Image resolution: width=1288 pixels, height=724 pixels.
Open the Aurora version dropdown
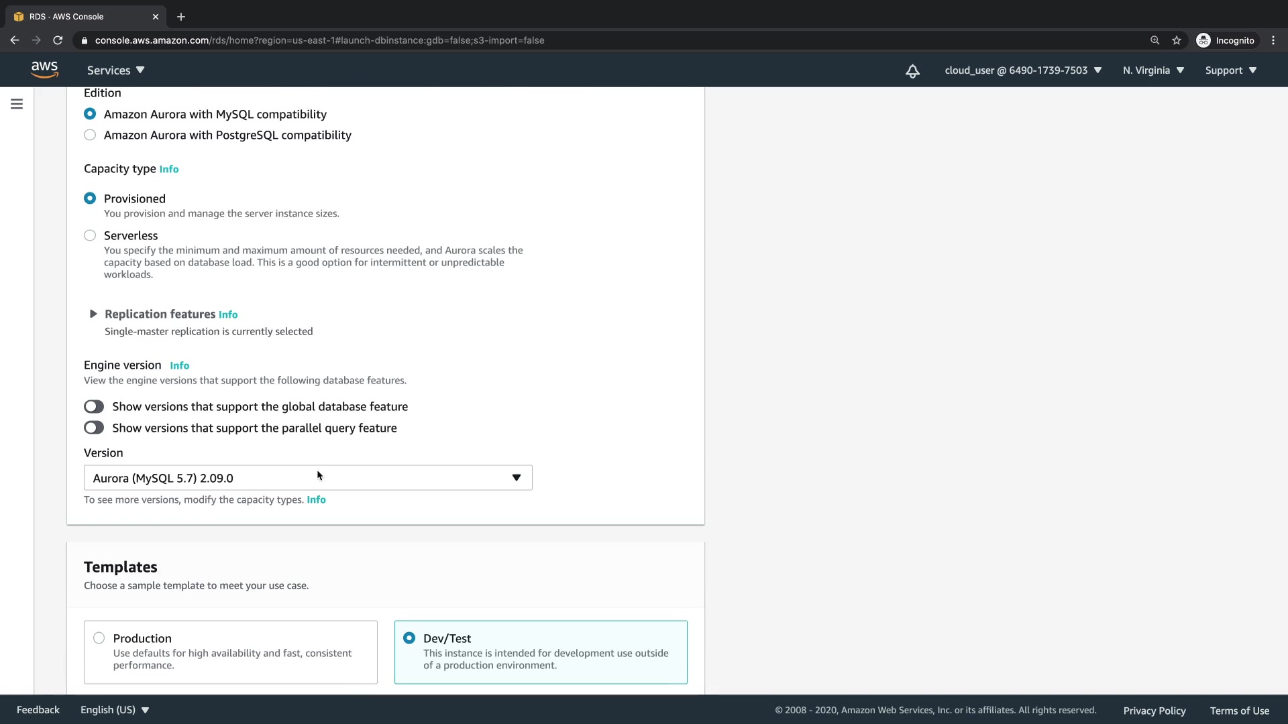[x=308, y=478]
